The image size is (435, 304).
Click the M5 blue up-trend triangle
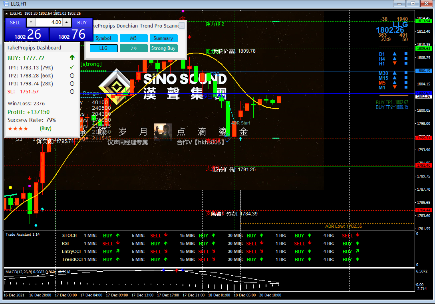coord(395,82)
